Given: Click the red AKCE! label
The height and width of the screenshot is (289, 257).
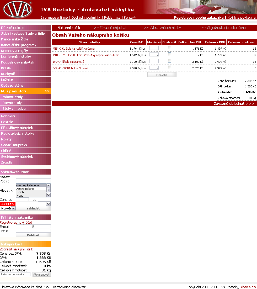Looking at the screenshot, I should 8,204.
